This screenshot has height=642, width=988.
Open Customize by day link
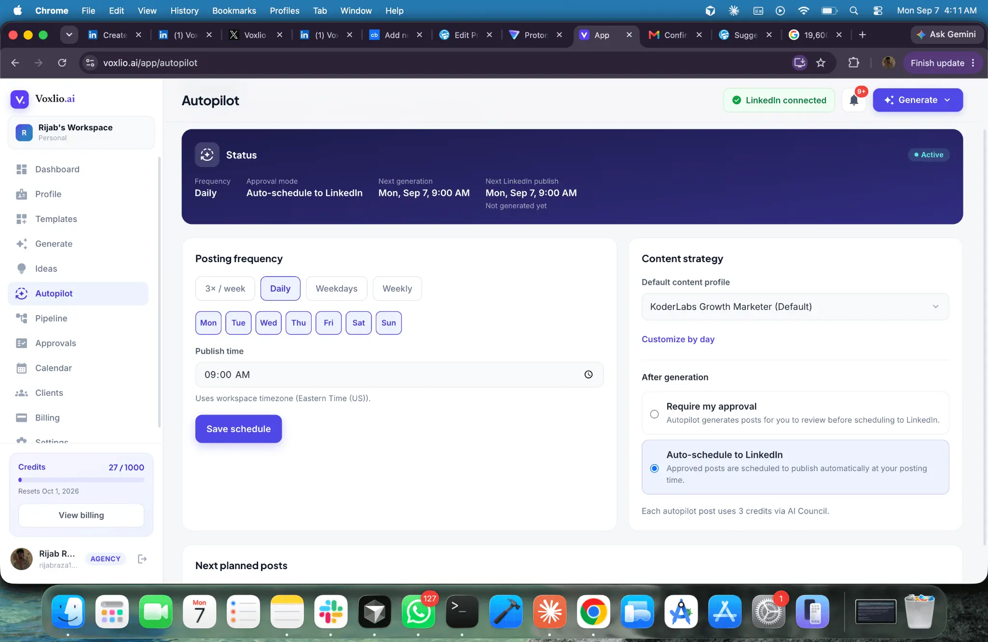[678, 339]
